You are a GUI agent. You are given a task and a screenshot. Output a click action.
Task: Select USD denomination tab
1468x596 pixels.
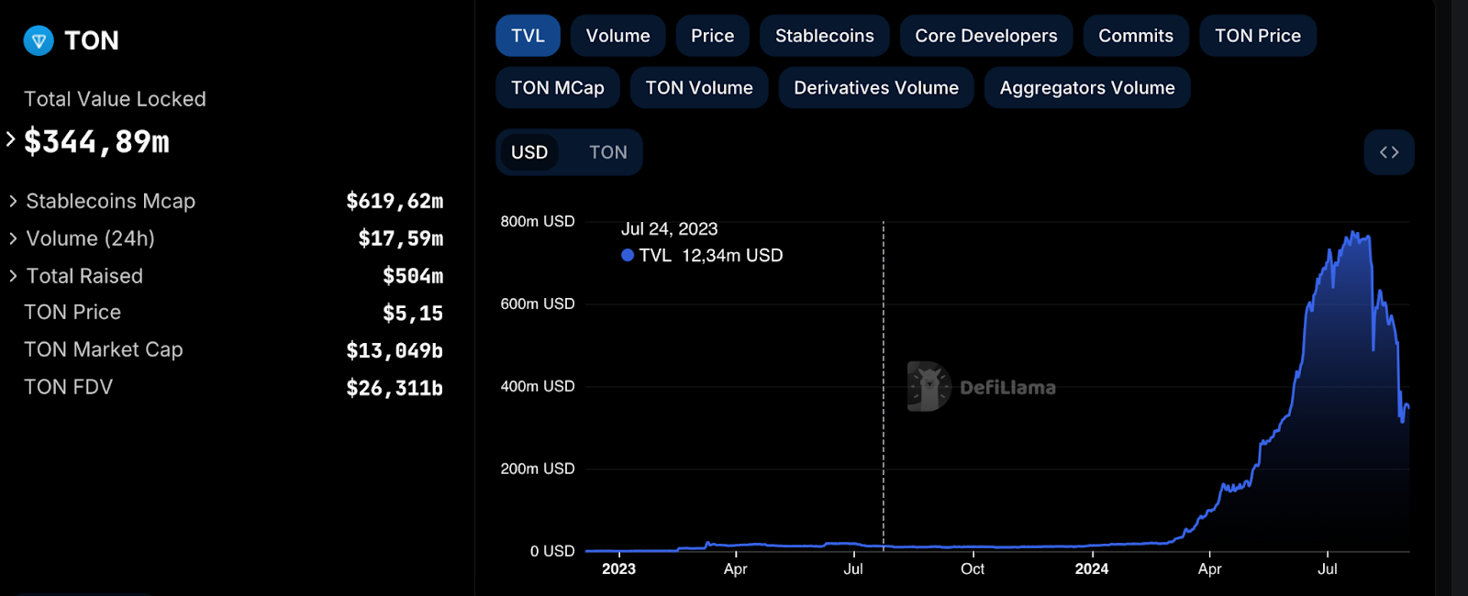point(529,152)
